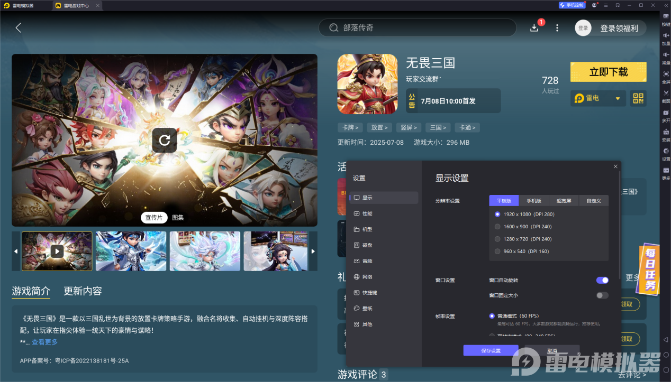Click the 立即下载 download button

608,72
